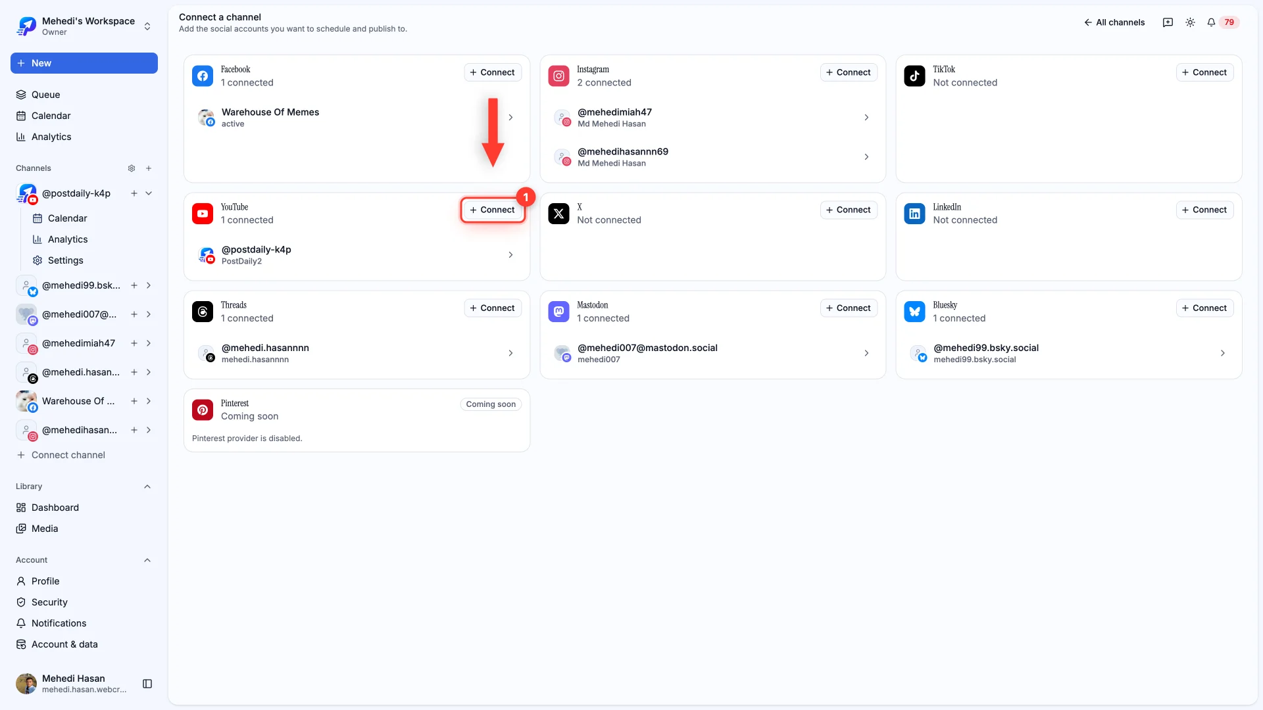Open Mehedi Hasan user profile at bottom

click(x=72, y=684)
